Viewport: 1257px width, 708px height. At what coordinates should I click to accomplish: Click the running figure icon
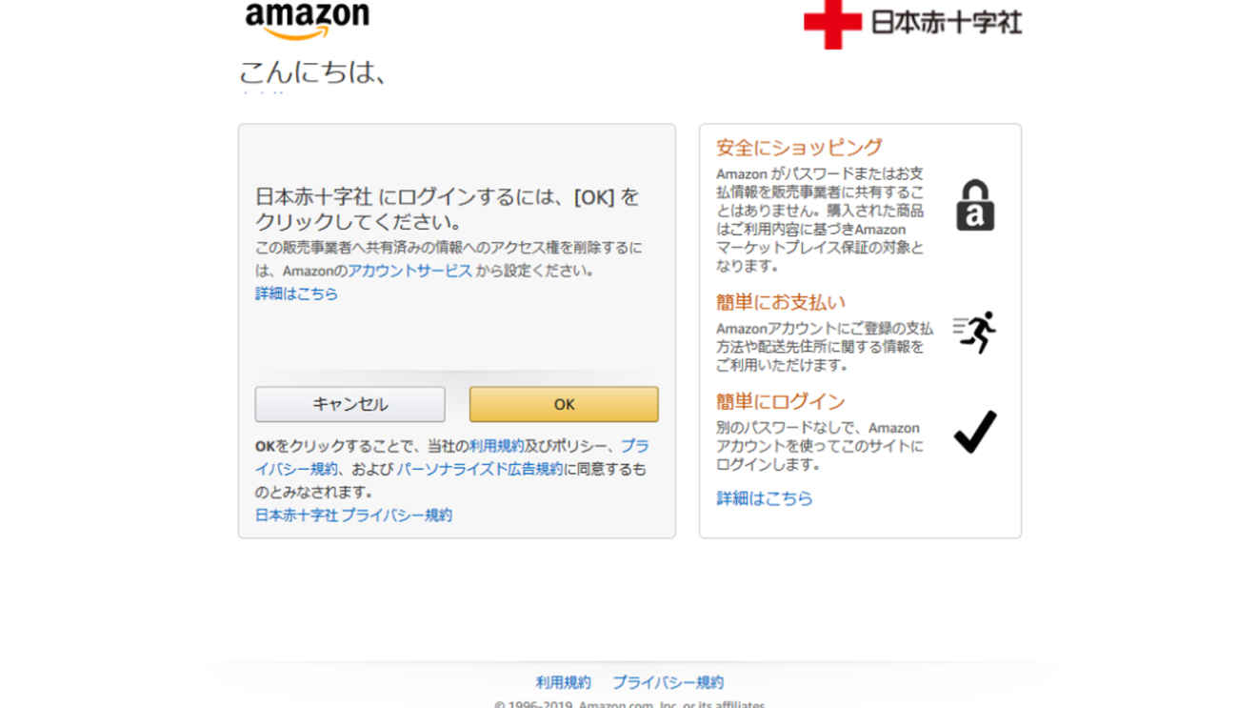click(974, 333)
